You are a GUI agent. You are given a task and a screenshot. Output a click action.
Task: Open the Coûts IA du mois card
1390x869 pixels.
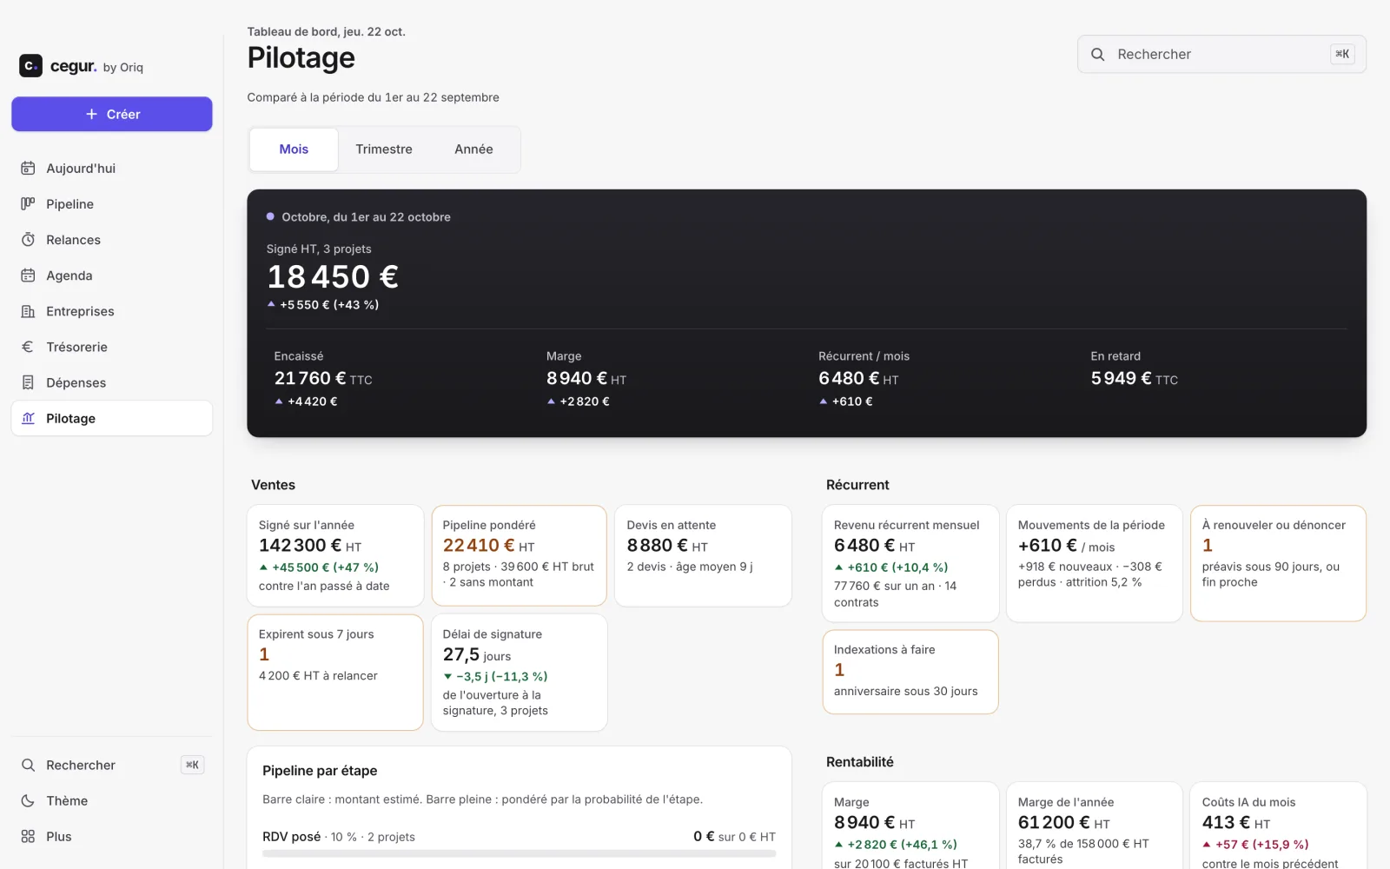[x=1278, y=826]
